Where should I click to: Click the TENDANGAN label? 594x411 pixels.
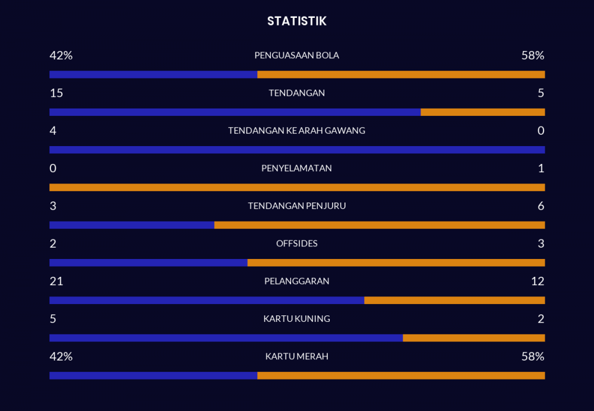pos(296,93)
